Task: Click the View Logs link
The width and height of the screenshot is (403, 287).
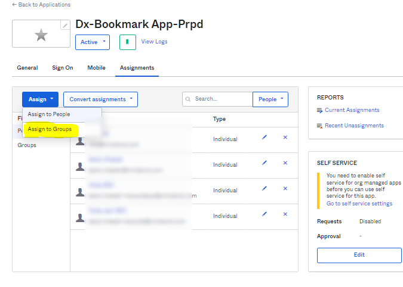Action: click(154, 42)
